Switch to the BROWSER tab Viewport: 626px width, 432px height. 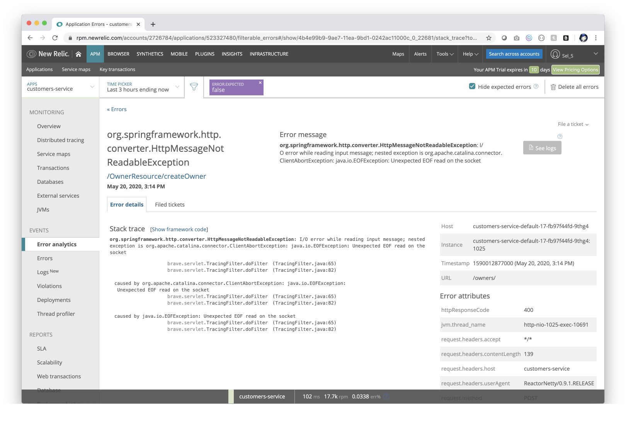(119, 54)
